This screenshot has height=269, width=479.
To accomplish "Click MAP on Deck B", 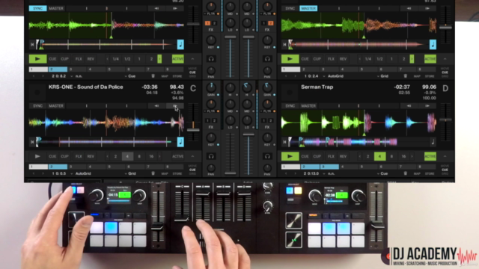I will coord(417,76).
